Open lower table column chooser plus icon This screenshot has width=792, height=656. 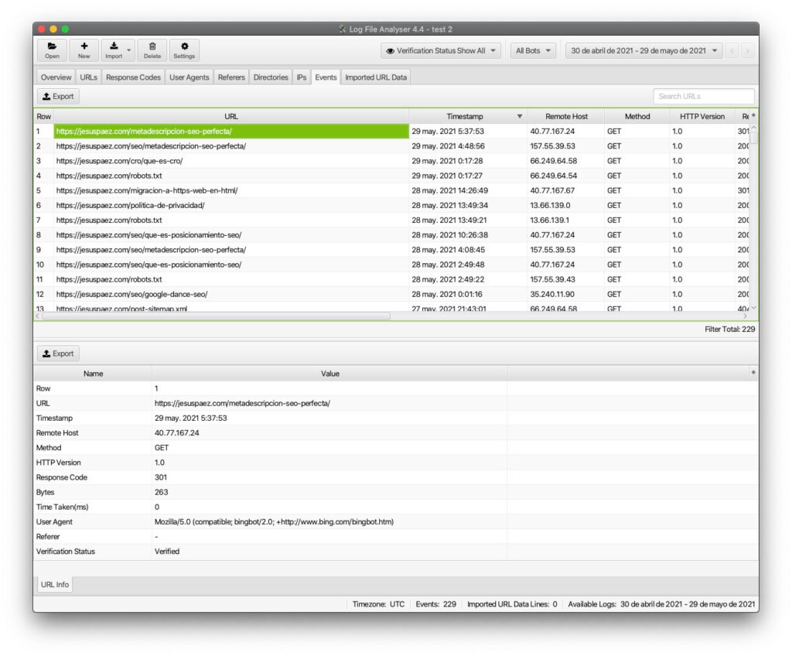click(753, 372)
